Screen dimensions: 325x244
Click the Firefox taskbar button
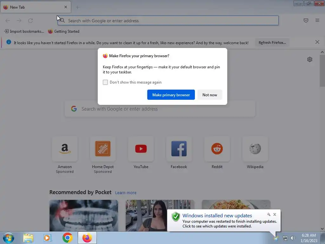click(x=87, y=238)
